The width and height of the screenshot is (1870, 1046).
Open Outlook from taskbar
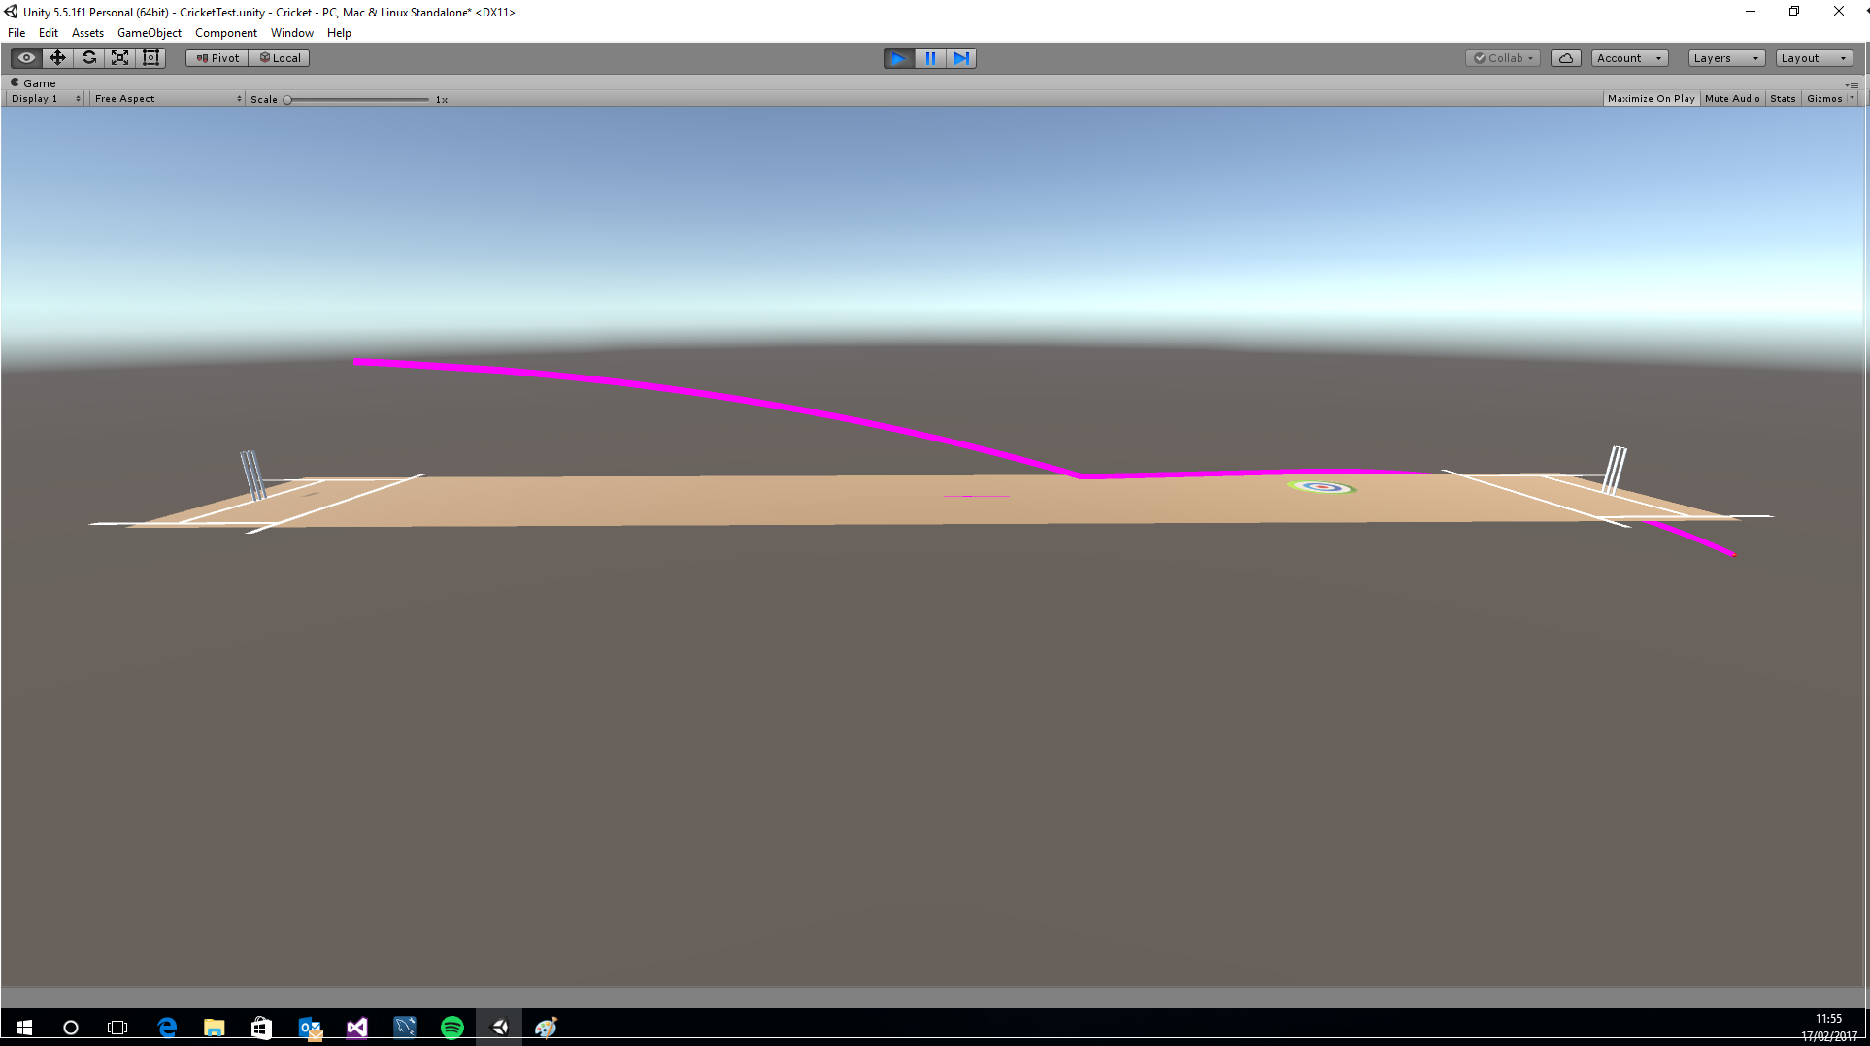click(x=310, y=1028)
